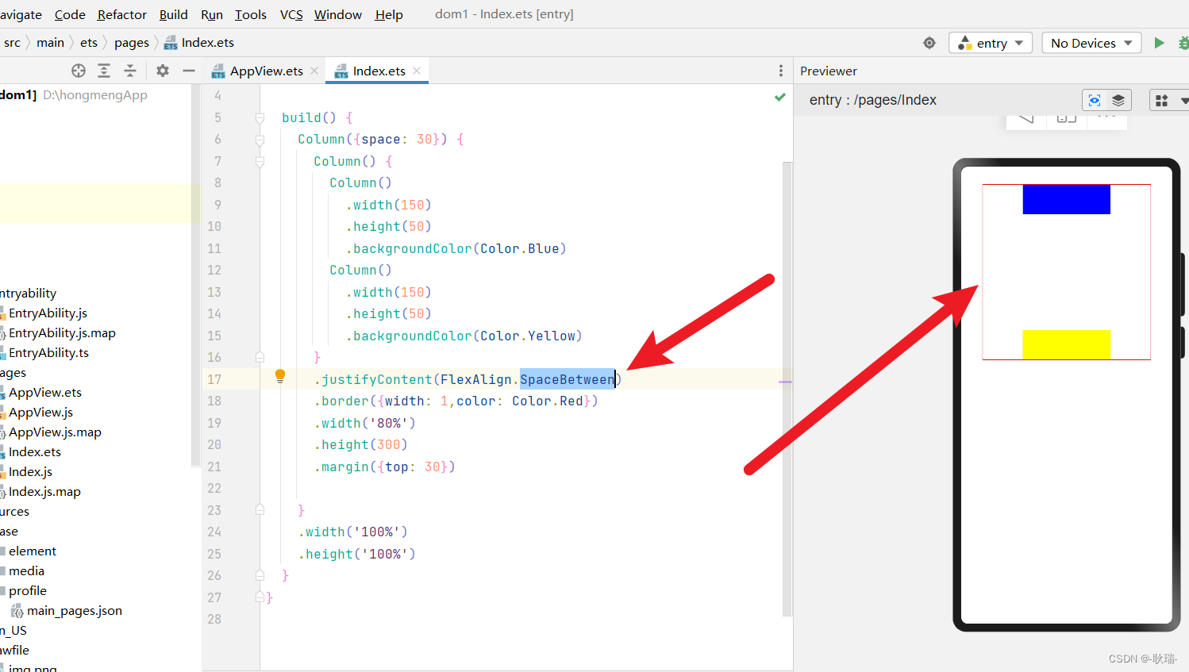
Task: Open the Build menu
Action: coord(174,14)
